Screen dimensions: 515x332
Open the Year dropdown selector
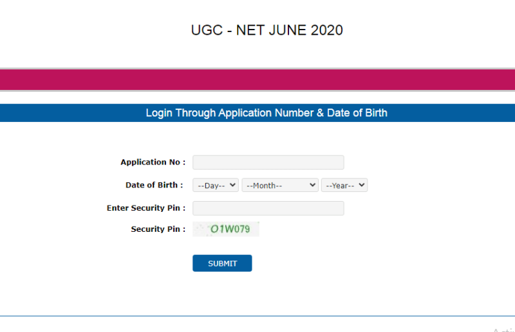[344, 185]
